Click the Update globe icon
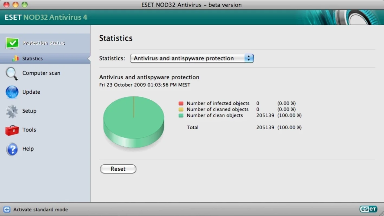This screenshot has width=384, height=216. [x=12, y=92]
